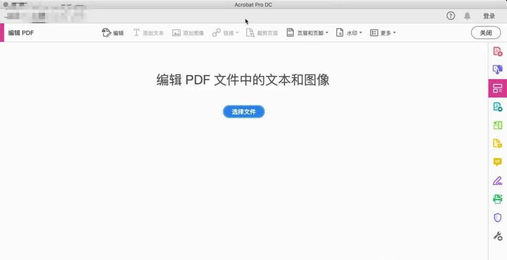
Task: Open the notifications bell icon
Action: coord(467,16)
